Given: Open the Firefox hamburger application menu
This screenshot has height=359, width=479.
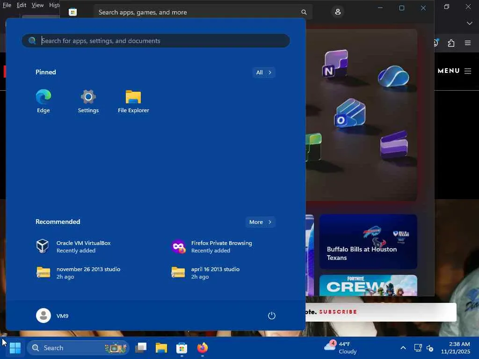Looking at the screenshot, I should pyautogui.click(x=468, y=43).
